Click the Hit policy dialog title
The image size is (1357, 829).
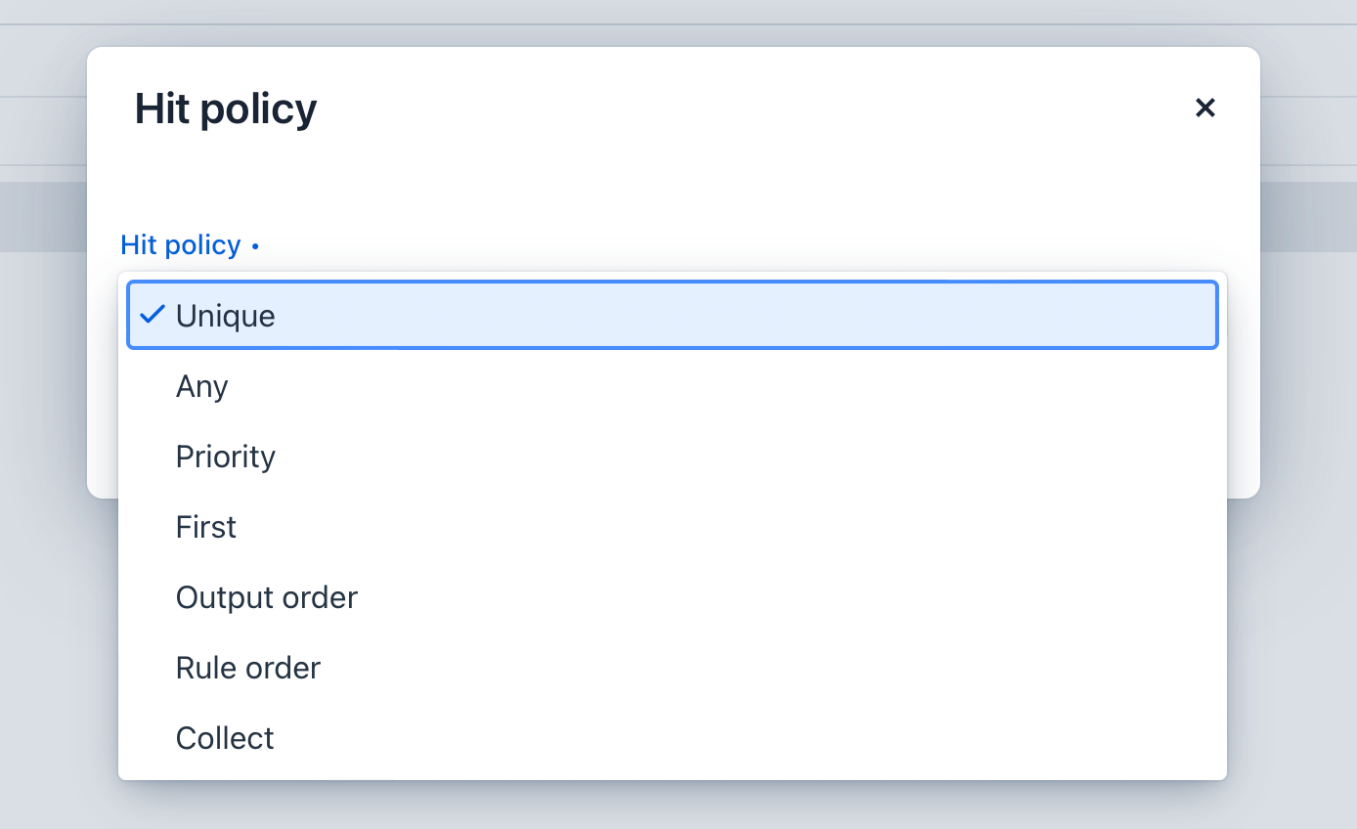coord(225,108)
